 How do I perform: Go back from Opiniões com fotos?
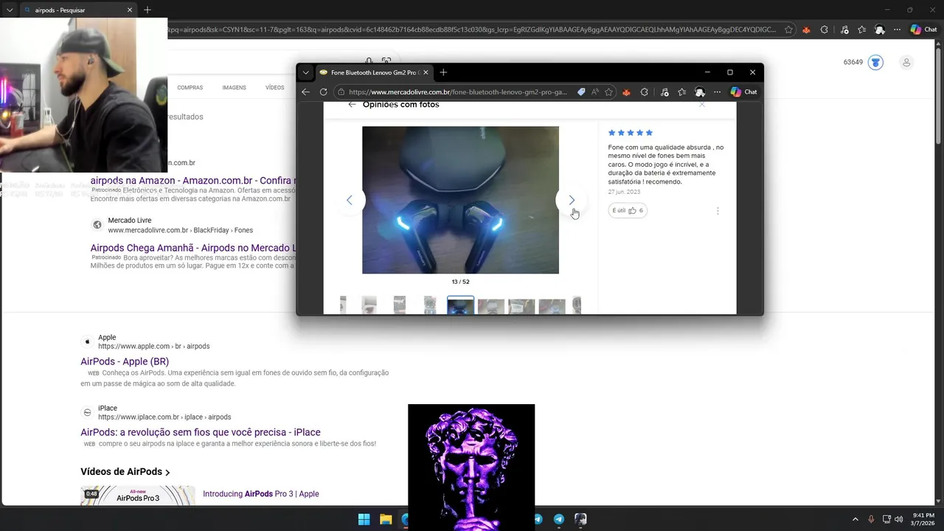coord(352,105)
